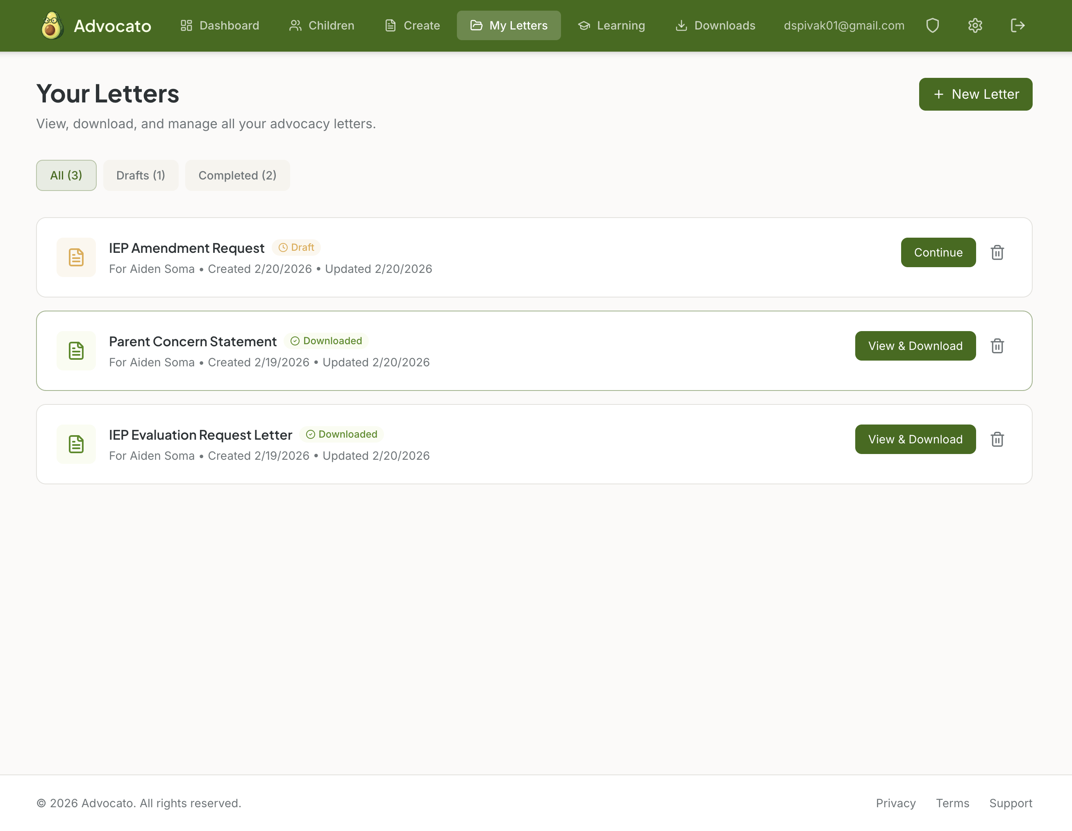The image size is (1072, 831).
Task: Open the Children section icon
Action: pyautogui.click(x=295, y=25)
